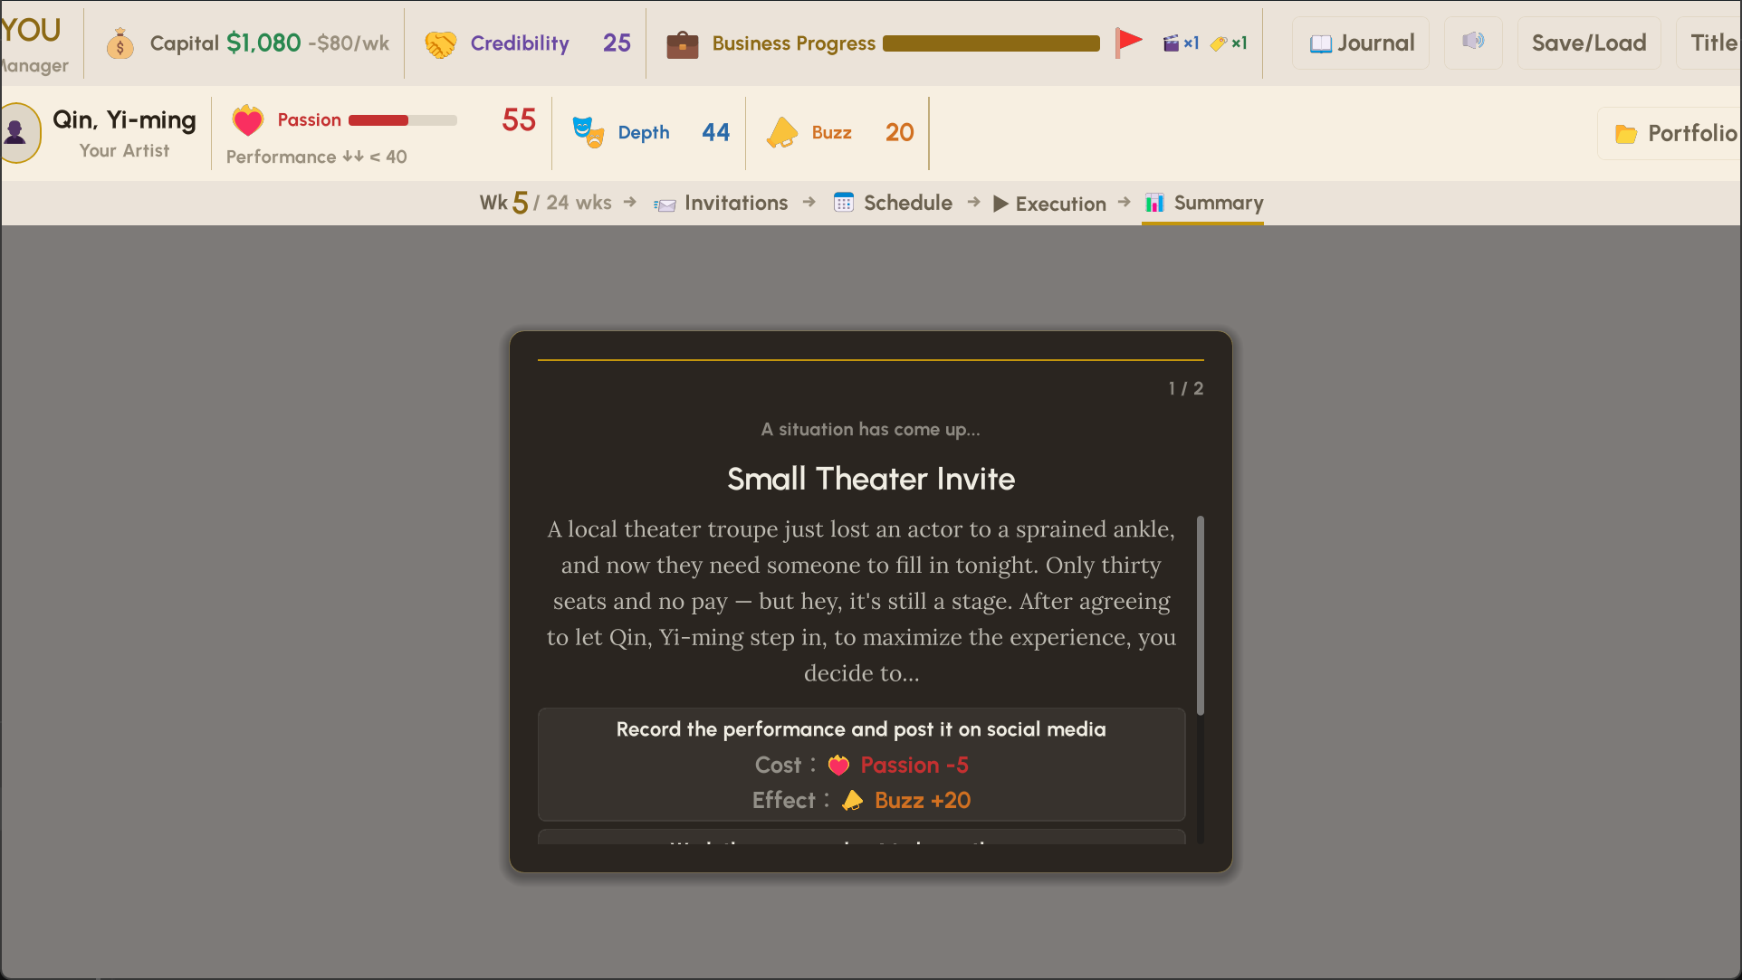Open the Save/Load menu
The width and height of the screenshot is (1742, 980).
click(1588, 43)
